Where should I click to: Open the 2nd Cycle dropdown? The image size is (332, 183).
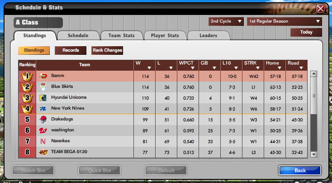[x=226, y=21]
